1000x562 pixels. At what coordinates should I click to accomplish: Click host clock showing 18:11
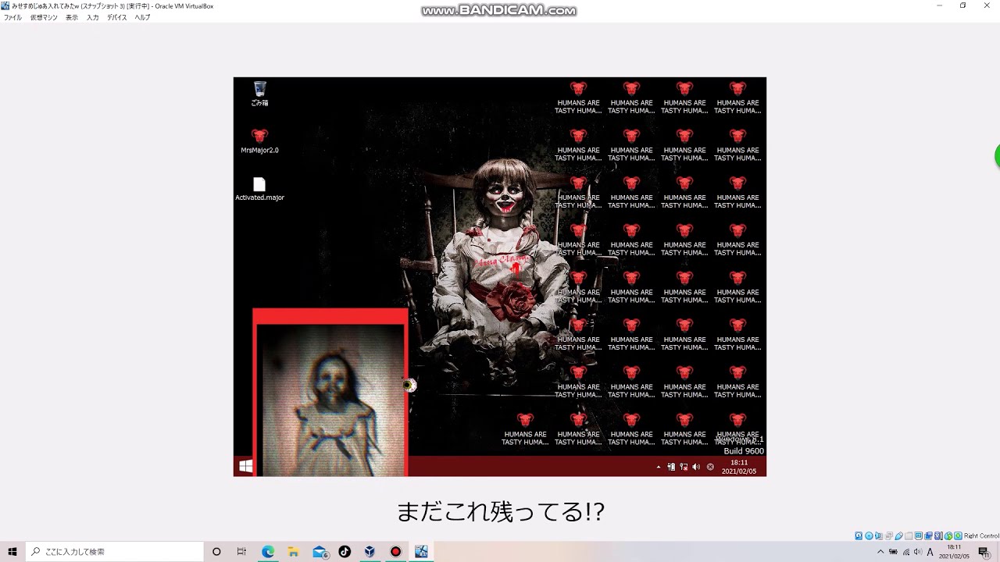click(955, 552)
